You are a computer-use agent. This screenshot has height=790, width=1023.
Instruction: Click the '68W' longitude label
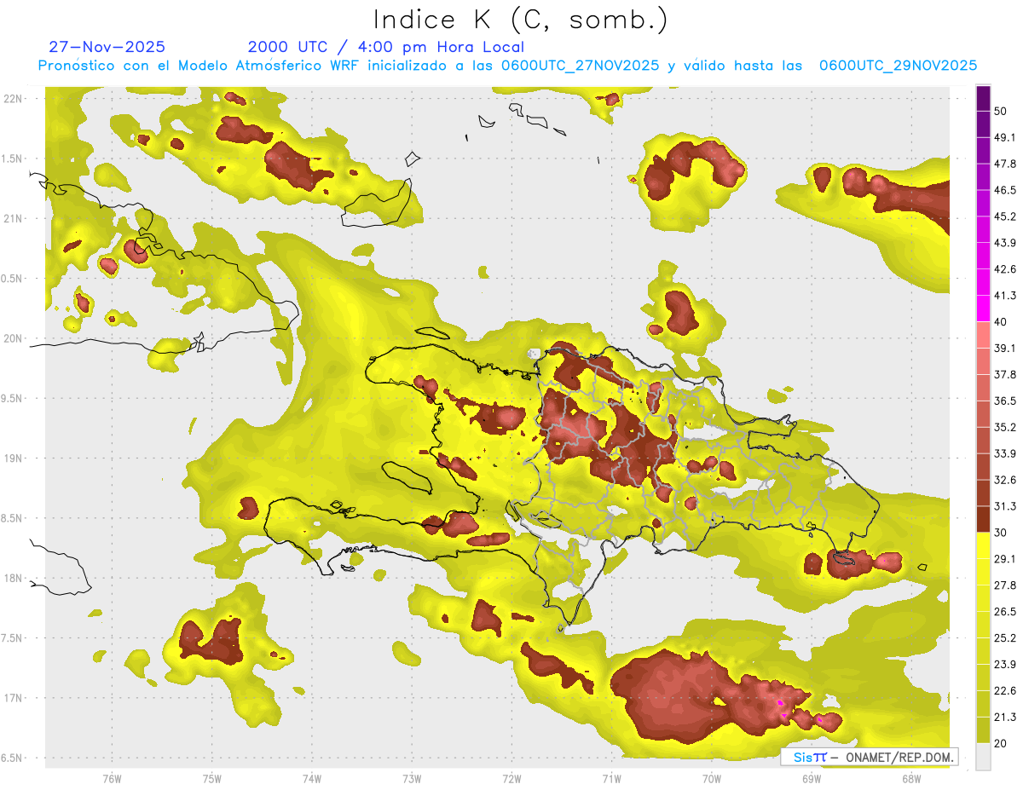911,777
